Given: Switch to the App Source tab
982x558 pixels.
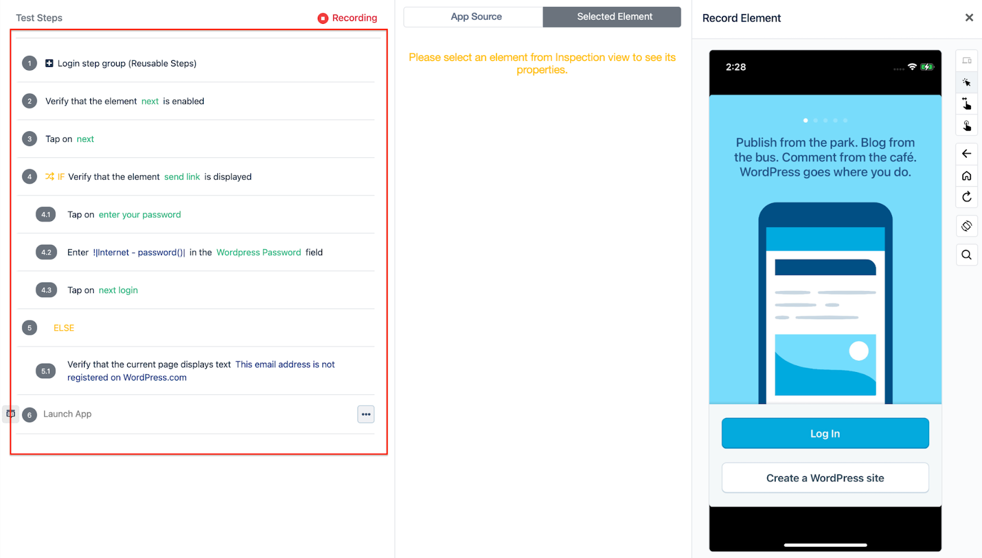Looking at the screenshot, I should [x=473, y=17].
